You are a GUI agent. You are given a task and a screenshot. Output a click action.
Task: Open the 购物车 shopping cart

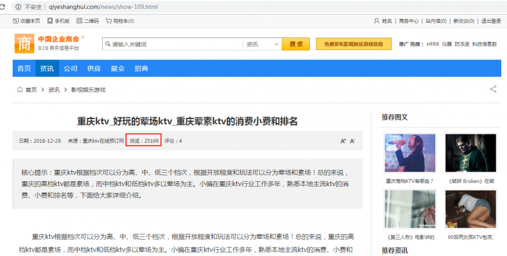[108, 21]
